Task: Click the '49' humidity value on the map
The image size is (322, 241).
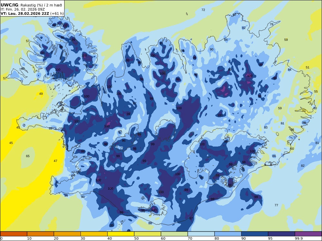Action: point(41,94)
